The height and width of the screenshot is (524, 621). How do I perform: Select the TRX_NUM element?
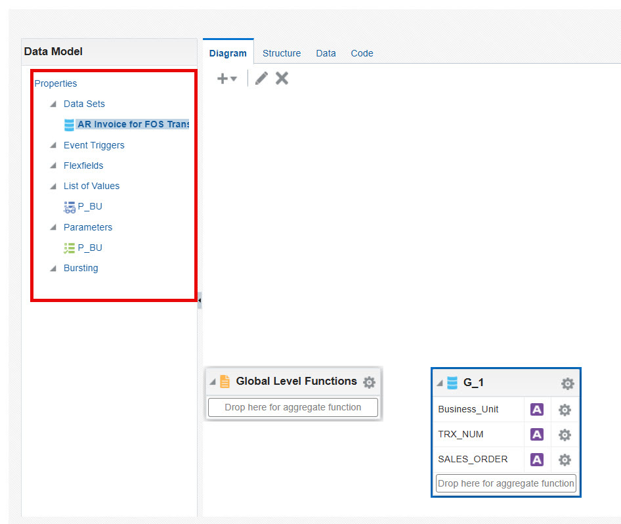coord(461,434)
